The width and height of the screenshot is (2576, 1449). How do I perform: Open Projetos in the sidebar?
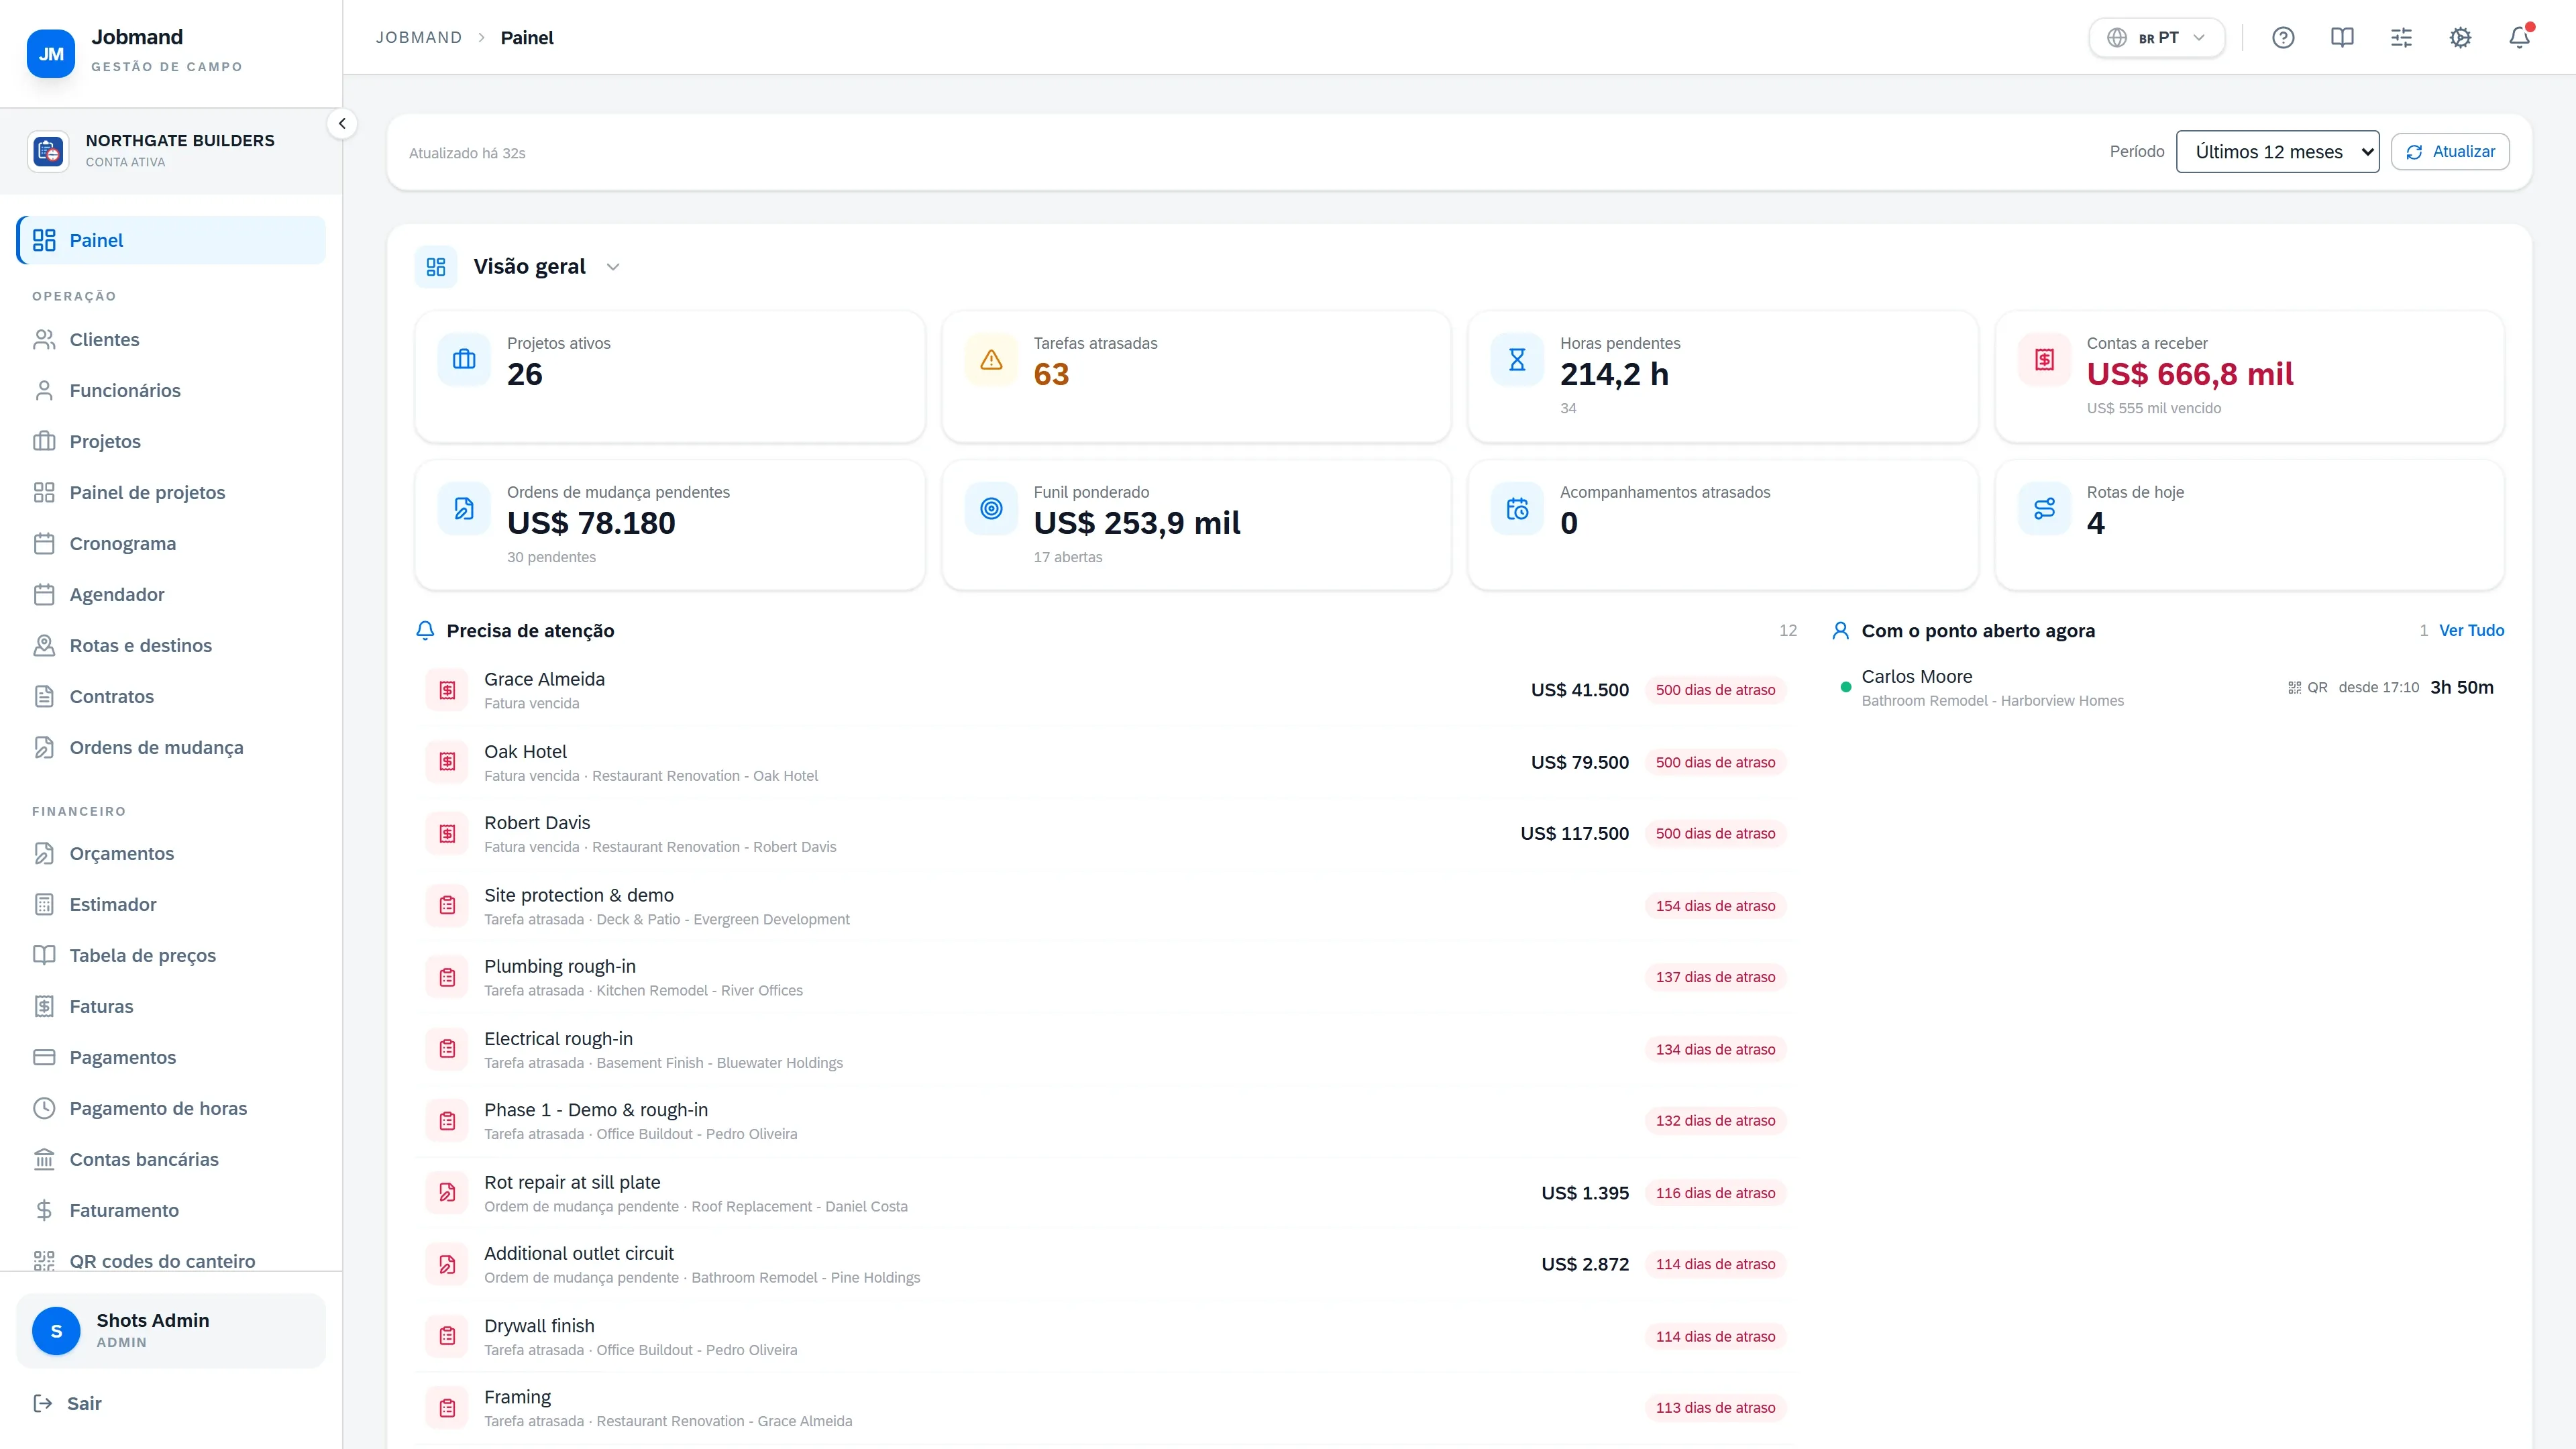coord(171,442)
